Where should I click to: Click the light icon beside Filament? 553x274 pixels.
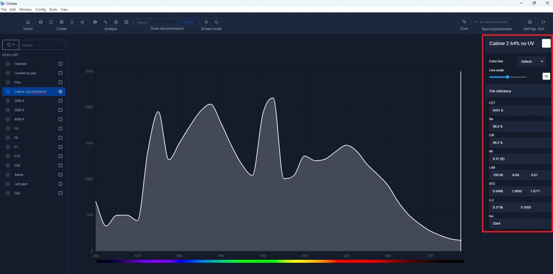[x=8, y=64]
